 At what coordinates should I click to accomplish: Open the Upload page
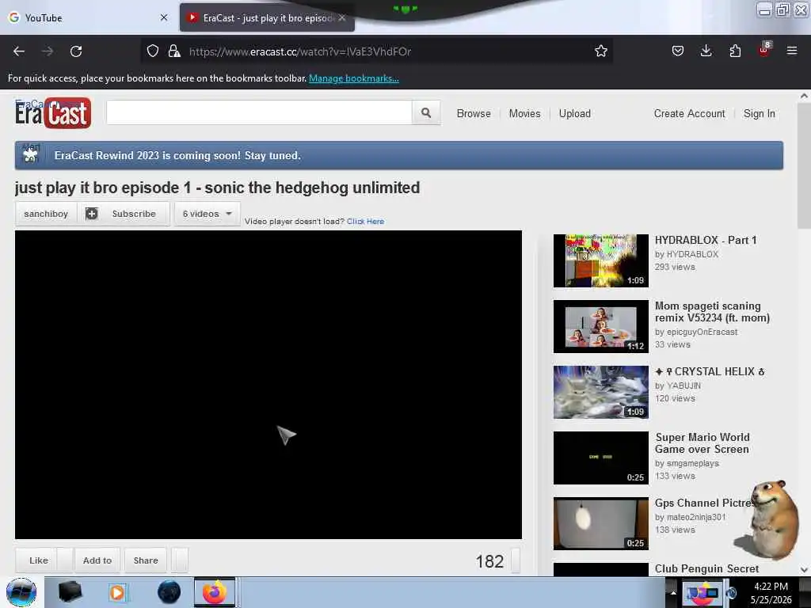[x=575, y=114]
